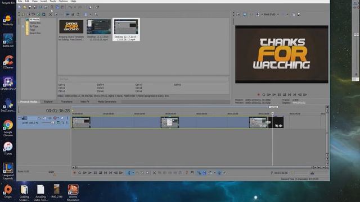Start preview in Project Media toolbar
Image resolution: width=360 pixels, height=202 pixels.
(67, 15)
